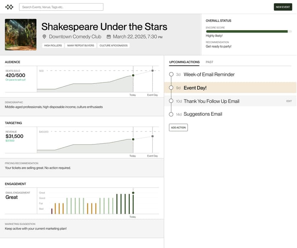297x248 pixels.
Task: Focus the Search Events input field
Action: pyautogui.click(x=61, y=7)
